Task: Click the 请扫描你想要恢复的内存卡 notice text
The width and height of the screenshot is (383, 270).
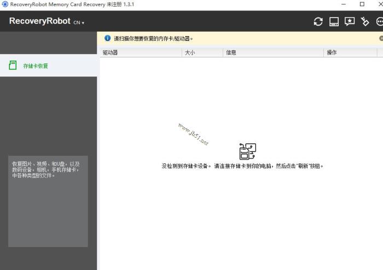Action: pos(153,39)
